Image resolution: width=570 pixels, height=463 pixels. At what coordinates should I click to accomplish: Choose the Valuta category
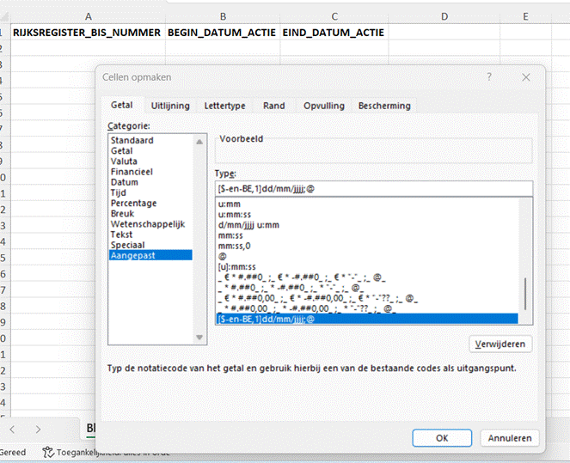124,161
